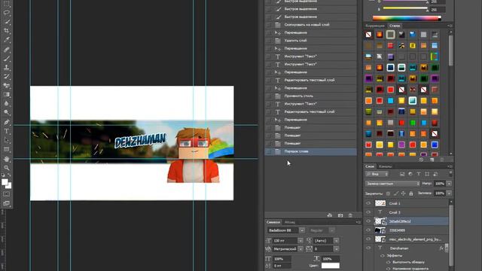Open the layer opacity slider arrow
Image resolution: width=482 pixels, height=271 pixels.
coord(449,184)
